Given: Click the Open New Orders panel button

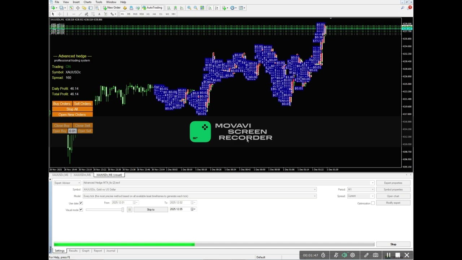Looking at the screenshot, I should [x=72, y=114].
